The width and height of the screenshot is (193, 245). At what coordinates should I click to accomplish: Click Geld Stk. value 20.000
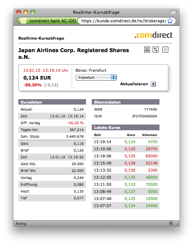click(x=78, y=164)
